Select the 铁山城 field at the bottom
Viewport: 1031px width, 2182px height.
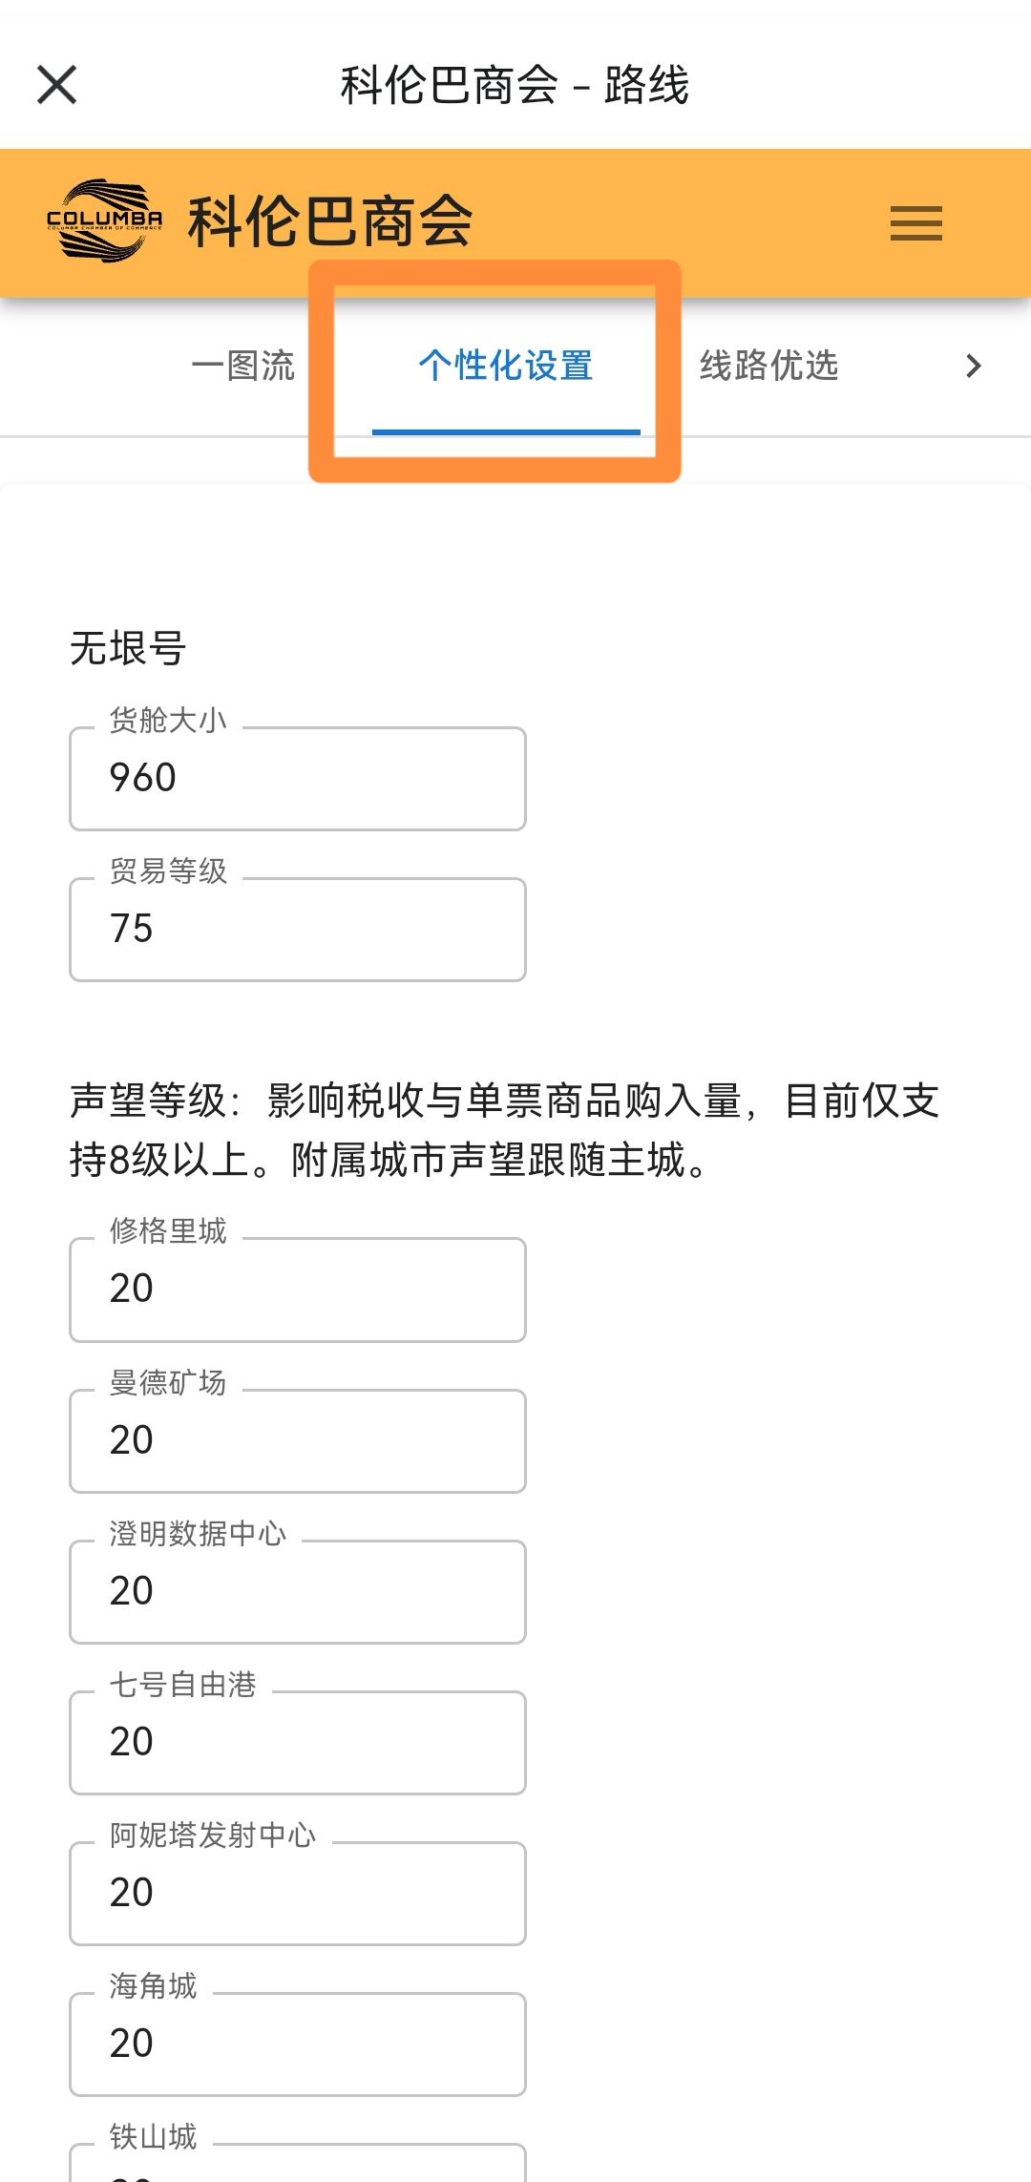click(x=297, y=2167)
